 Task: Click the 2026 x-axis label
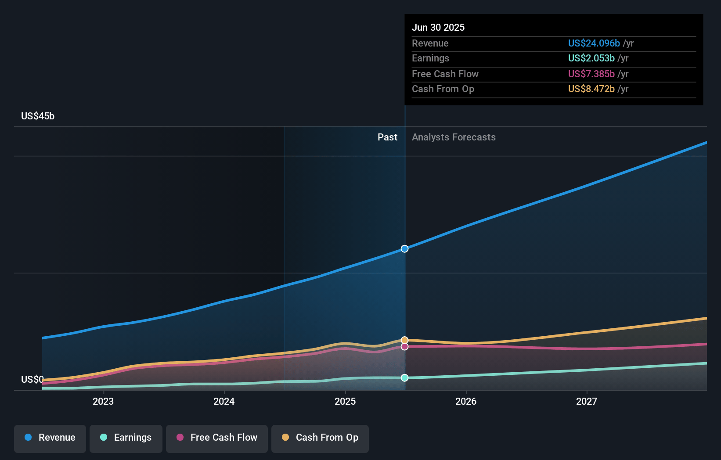click(466, 402)
